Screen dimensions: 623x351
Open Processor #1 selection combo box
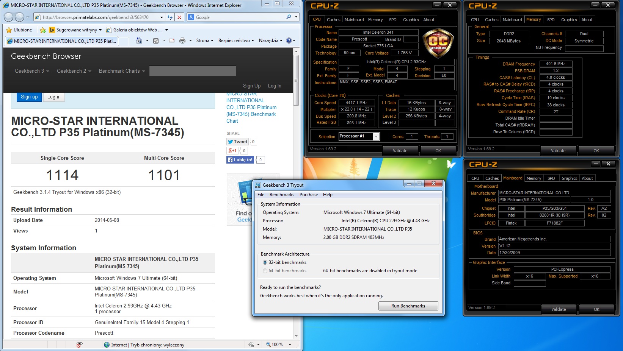[359, 136]
